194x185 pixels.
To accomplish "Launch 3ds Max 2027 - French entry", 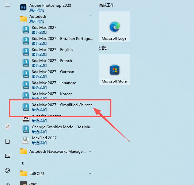I will pos(57,63).
